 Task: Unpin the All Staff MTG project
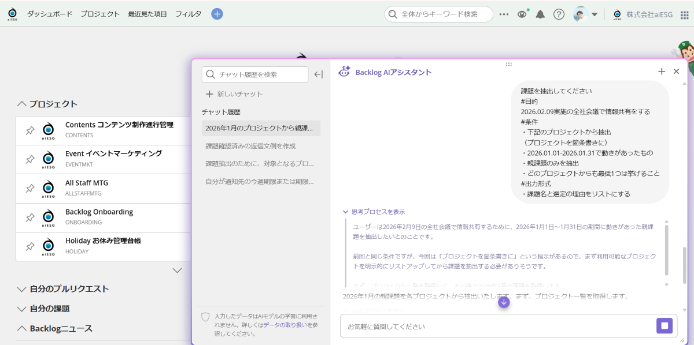coord(30,189)
